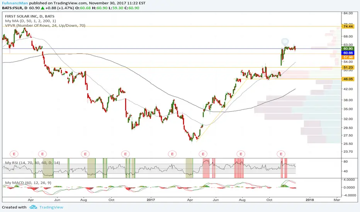Click the green up-arrow triangle in the header
The width and height of the screenshot is (360, 212).
42,8
